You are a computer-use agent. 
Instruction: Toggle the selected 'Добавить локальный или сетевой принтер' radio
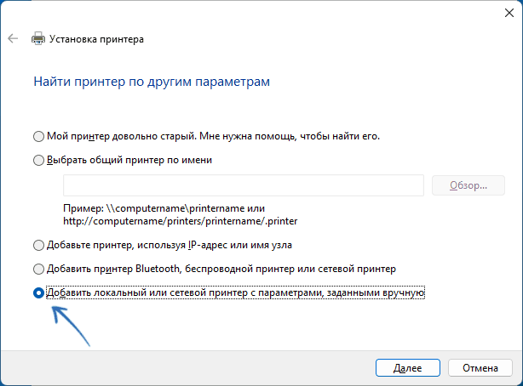click(38, 293)
